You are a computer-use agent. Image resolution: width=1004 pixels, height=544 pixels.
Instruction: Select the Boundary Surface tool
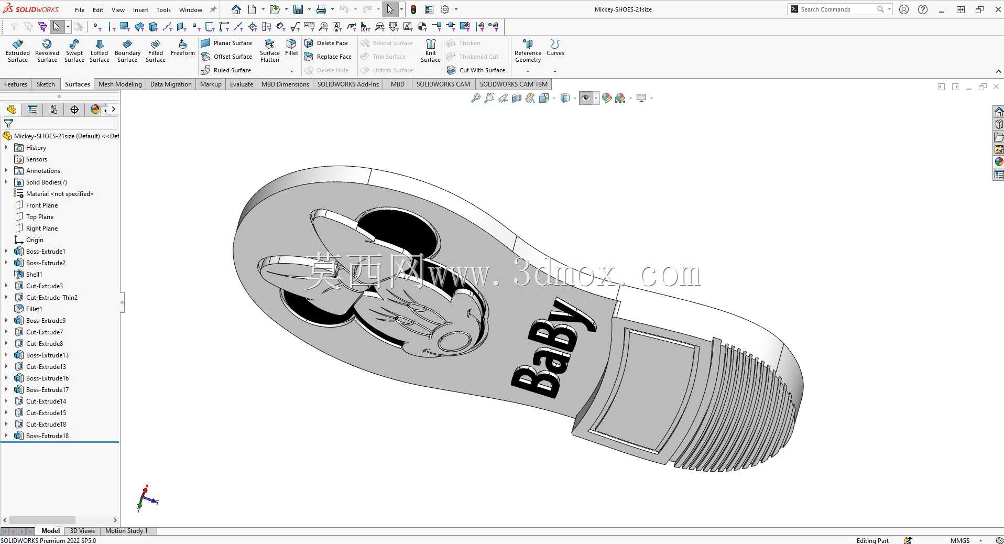tap(127, 51)
